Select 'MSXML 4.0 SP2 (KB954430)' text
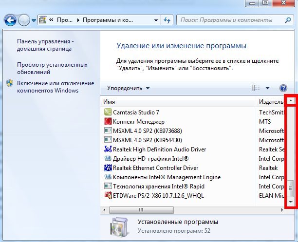Image resolution: width=298 pixels, height=242 pixels. pyautogui.click(x=148, y=140)
